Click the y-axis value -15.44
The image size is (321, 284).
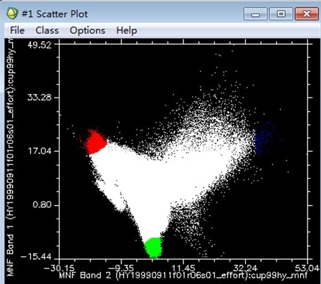click(x=36, y=256)
